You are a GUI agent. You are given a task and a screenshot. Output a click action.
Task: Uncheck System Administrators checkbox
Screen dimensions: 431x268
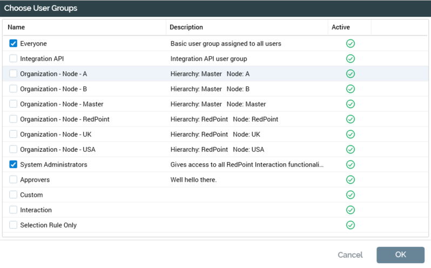click(14, 164)
